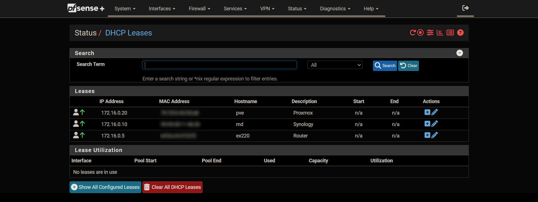
Task: Click the online arrow icon for 172.16.0.20
Action: tap(82, 112)
